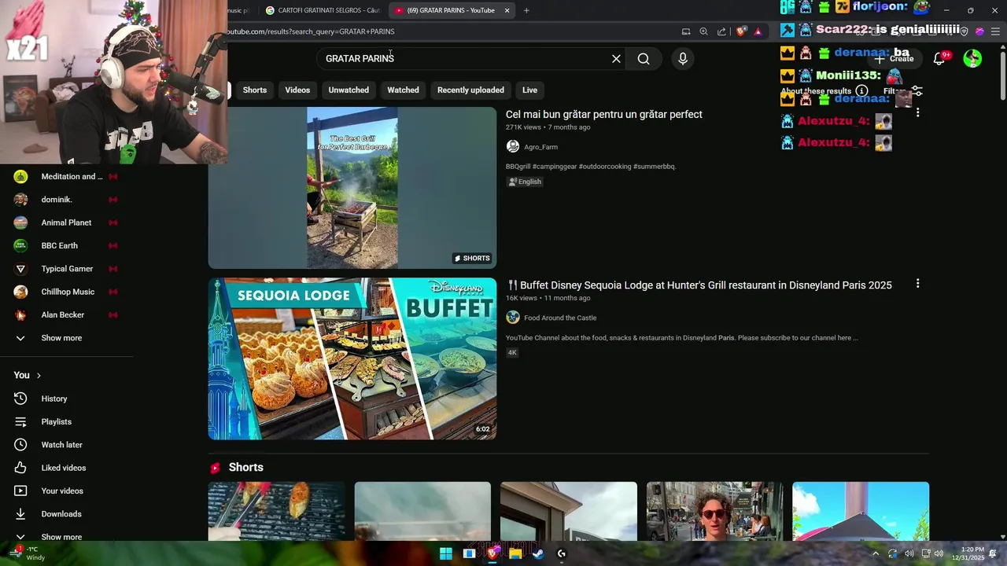1007x566 pixels.
Task: Open Short with man in red sunglasses
Action: click(x=714, y=511)
